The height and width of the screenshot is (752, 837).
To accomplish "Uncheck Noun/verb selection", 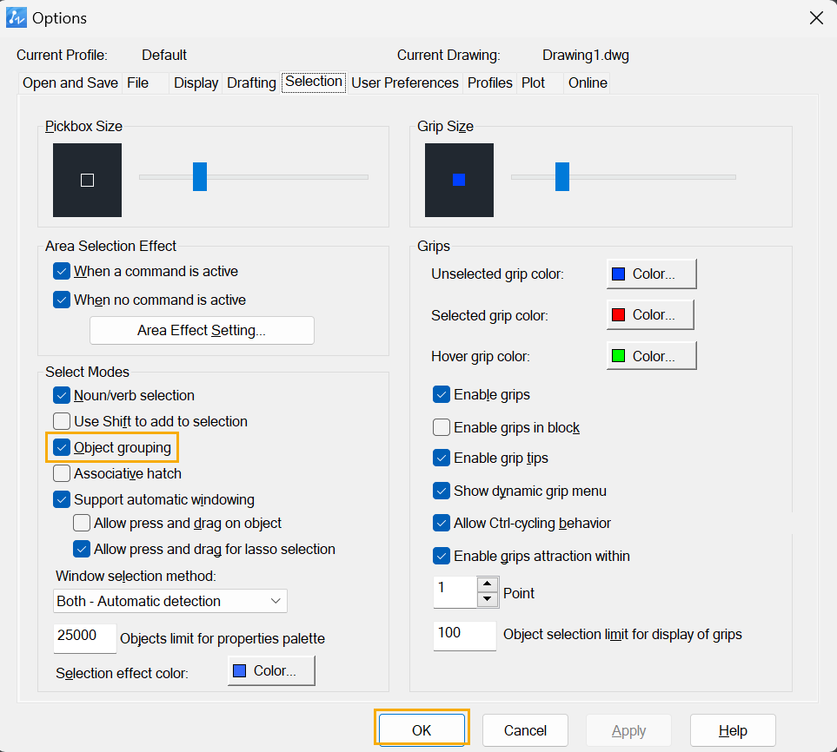I will pyautogui.click(x=62, y=395).
